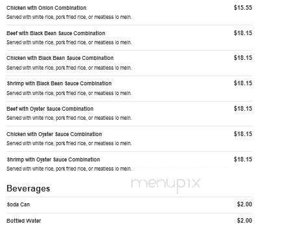Select the Bottled Water item

[x=24, y=221]
